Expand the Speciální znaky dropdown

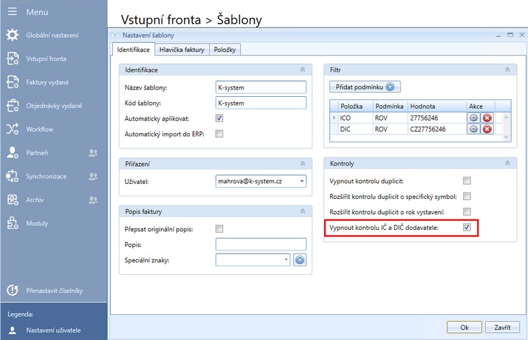(286, 260)
